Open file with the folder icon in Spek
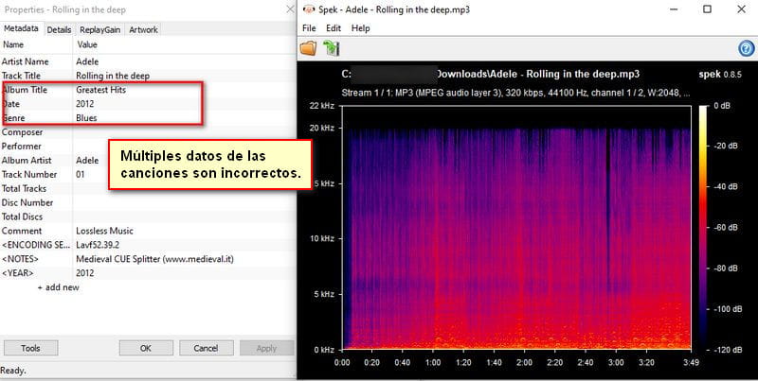Screen dimensions: 758x381 tap(308, 48)
